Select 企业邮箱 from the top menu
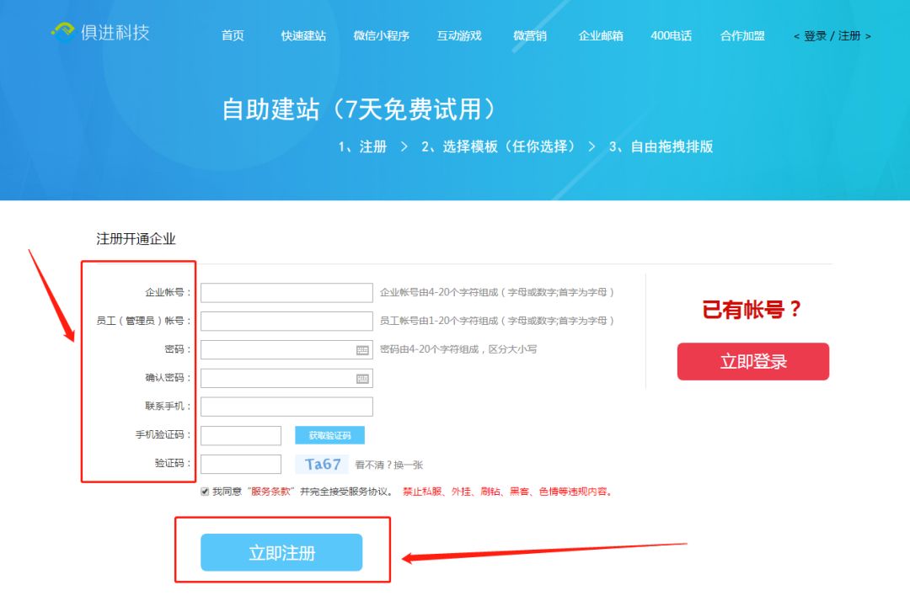This screenshot has width=910, height=601. [x=601, y=35]
